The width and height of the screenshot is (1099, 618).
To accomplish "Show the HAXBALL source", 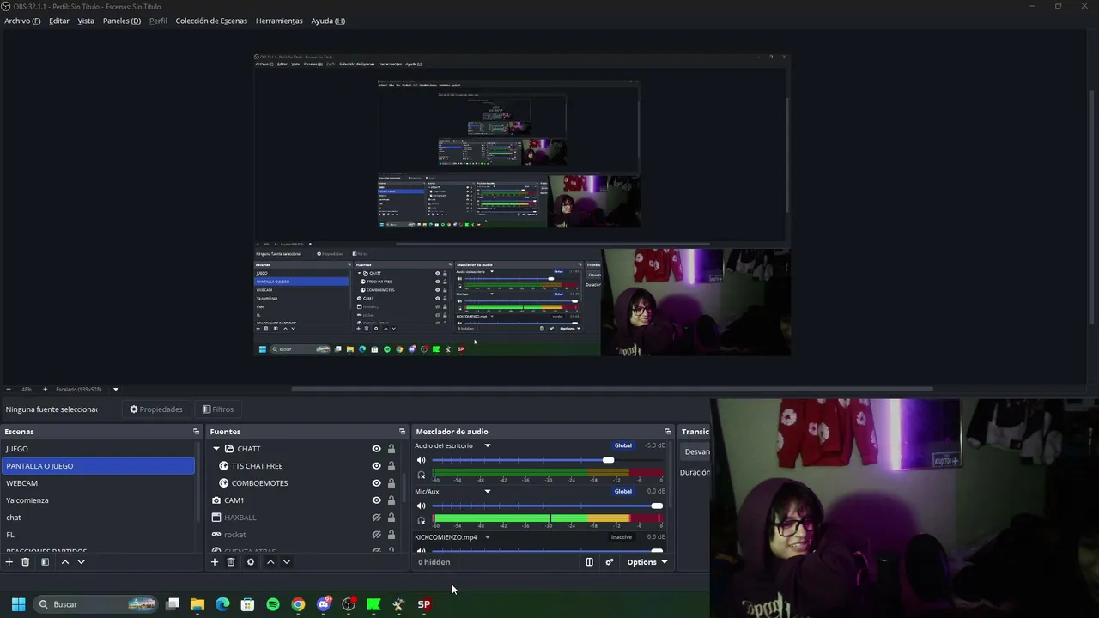I will [376, 518].
